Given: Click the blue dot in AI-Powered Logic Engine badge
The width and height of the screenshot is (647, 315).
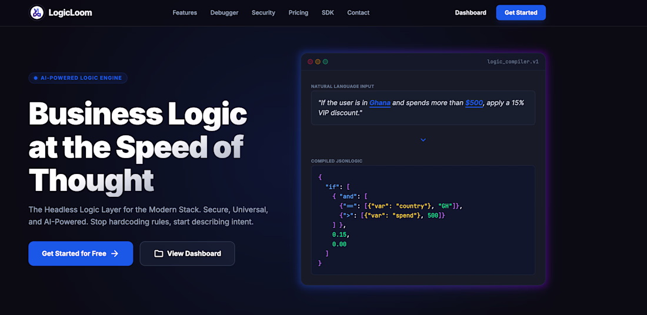Looking at the screenshot, I should 36,78.
